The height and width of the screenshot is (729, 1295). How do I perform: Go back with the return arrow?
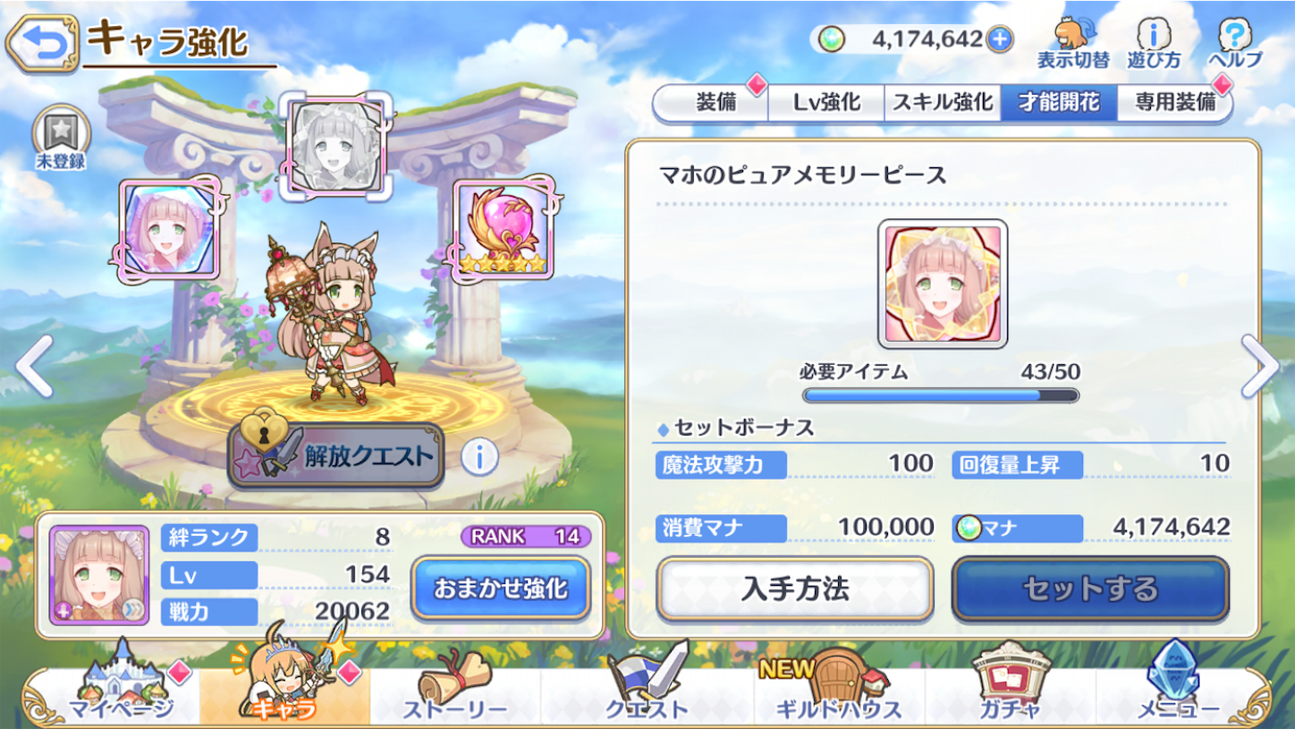click(x=42, y=42)
